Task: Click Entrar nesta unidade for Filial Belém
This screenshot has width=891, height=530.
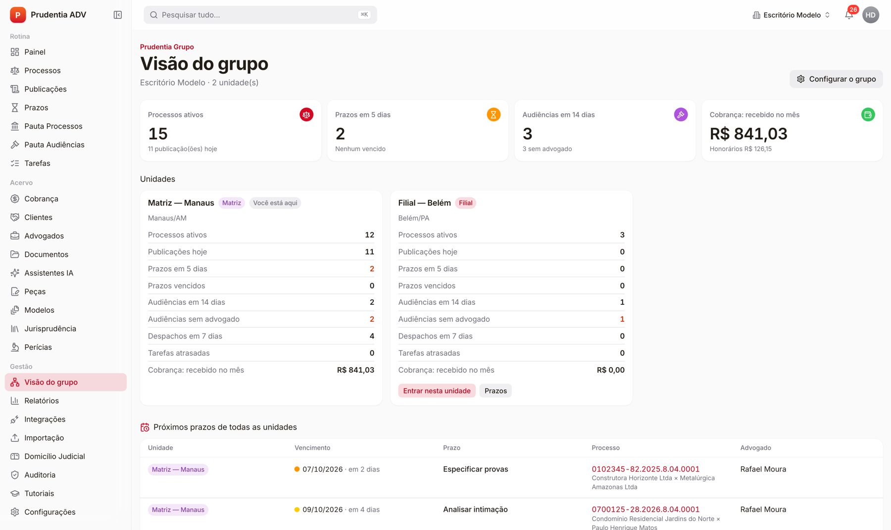Action: pos(437,391)
